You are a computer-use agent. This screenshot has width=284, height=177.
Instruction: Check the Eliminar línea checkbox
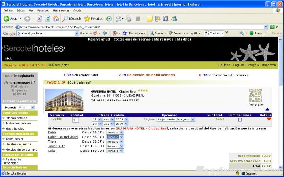(240, 120)
